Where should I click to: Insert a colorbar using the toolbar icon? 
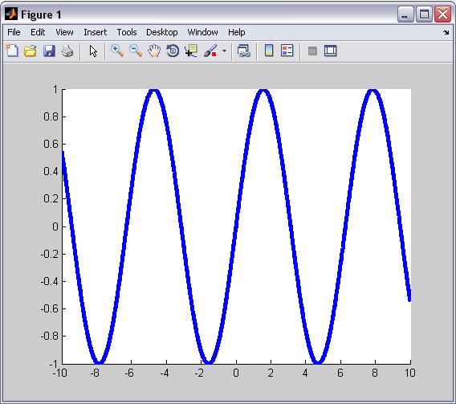269,51
